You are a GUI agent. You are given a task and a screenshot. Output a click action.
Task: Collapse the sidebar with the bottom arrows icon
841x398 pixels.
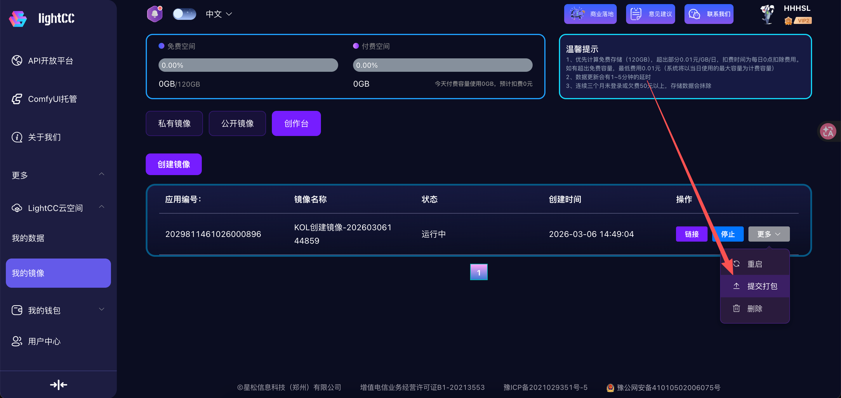pyautogui.click(x=58, y=385)
